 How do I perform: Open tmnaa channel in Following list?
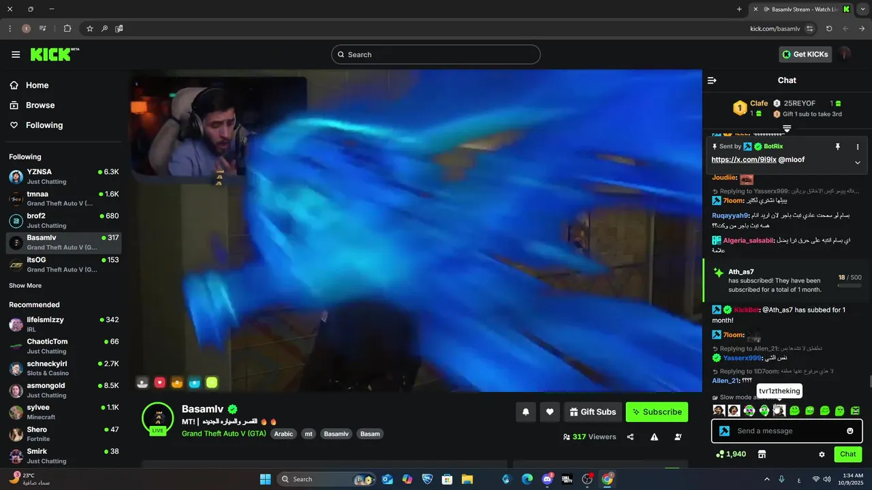click(x=64, y=199)
